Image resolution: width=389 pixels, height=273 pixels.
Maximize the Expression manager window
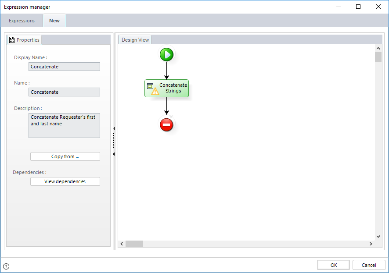pos(358,7)
